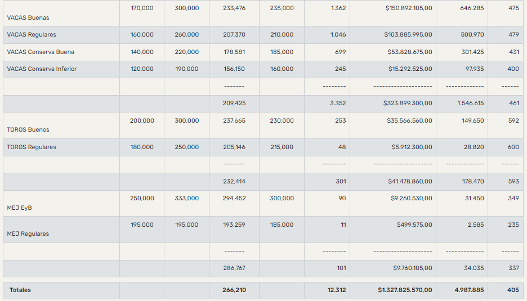This screenshot has width=527, height=301.
Task: Select the toros subtotal $41.478.860,00
Action: point(410,182)
